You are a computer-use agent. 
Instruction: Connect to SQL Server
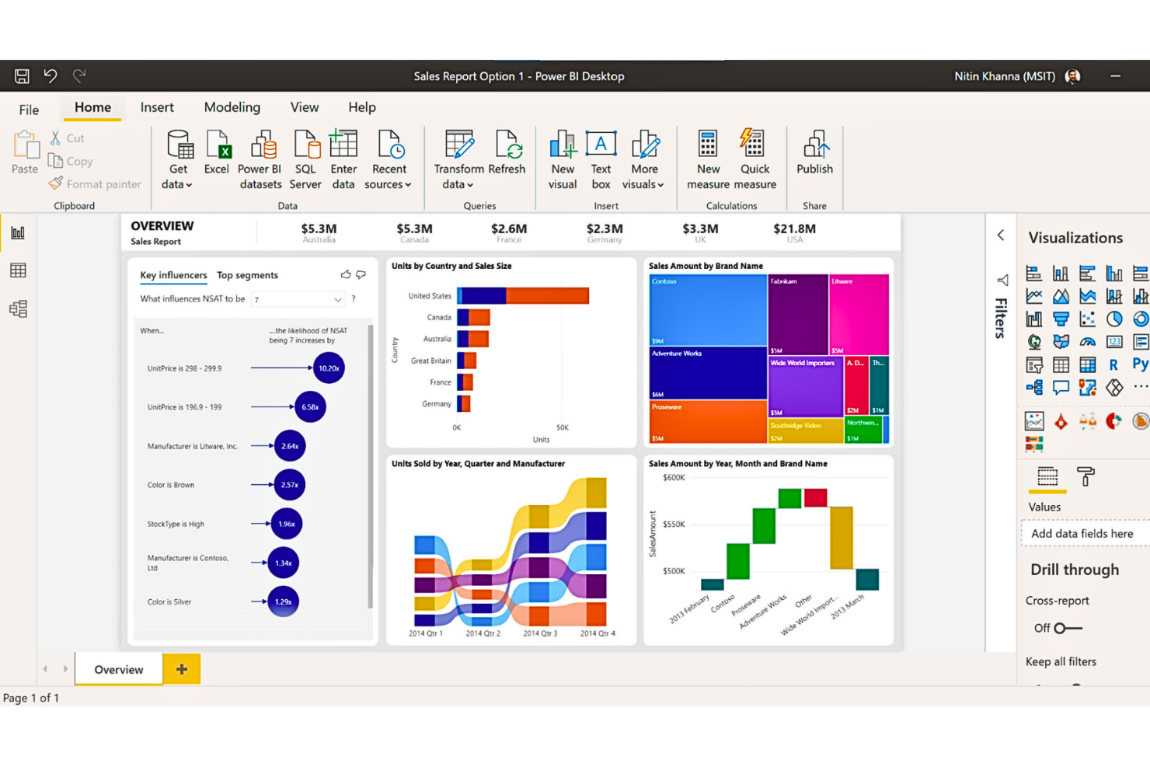pos(305,160)
